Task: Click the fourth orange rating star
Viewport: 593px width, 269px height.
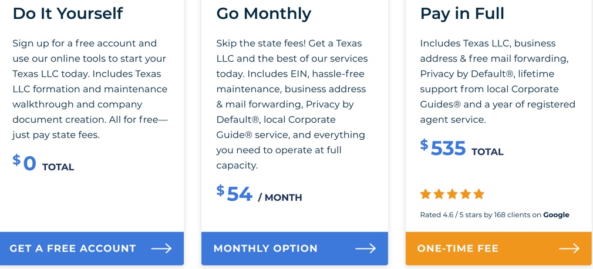Action: coord(466,194)
